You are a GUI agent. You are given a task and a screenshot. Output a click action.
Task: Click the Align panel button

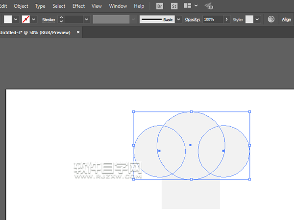click(x=286, y=20)
